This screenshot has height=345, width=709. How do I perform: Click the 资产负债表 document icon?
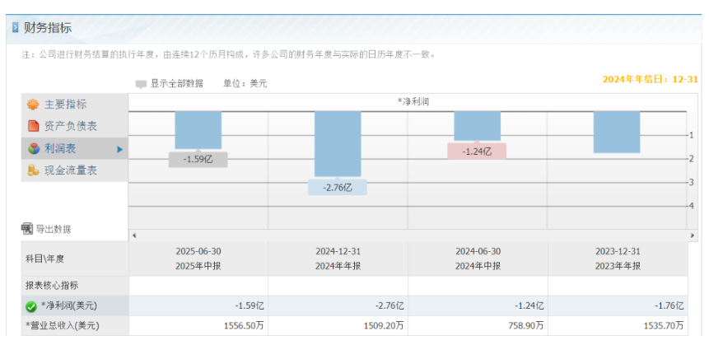tap(34, 126)
